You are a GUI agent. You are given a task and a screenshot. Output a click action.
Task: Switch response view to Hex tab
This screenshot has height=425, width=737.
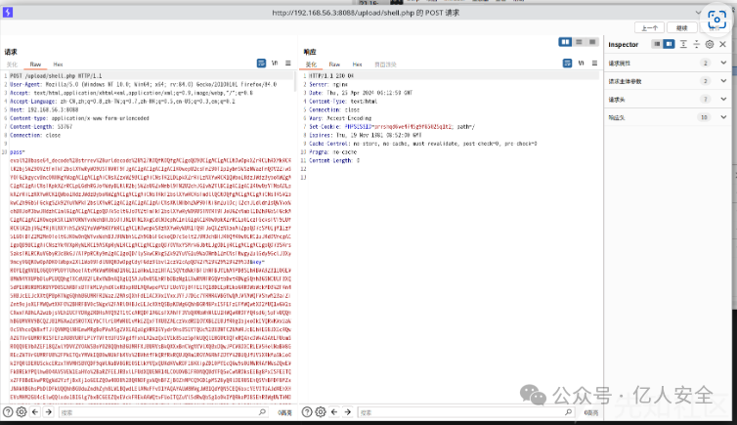coord(357,64)
